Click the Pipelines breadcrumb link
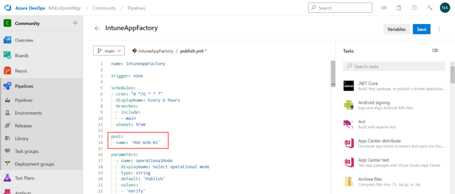The image size is (455, 194). pos(136,8)
